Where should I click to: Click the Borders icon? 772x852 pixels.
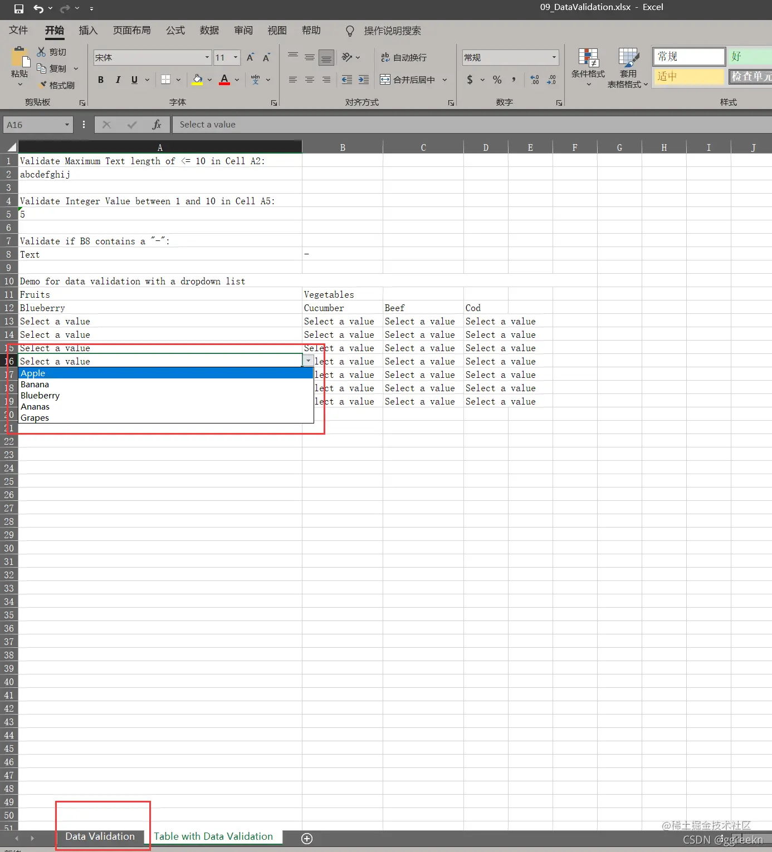coord(166,80)
